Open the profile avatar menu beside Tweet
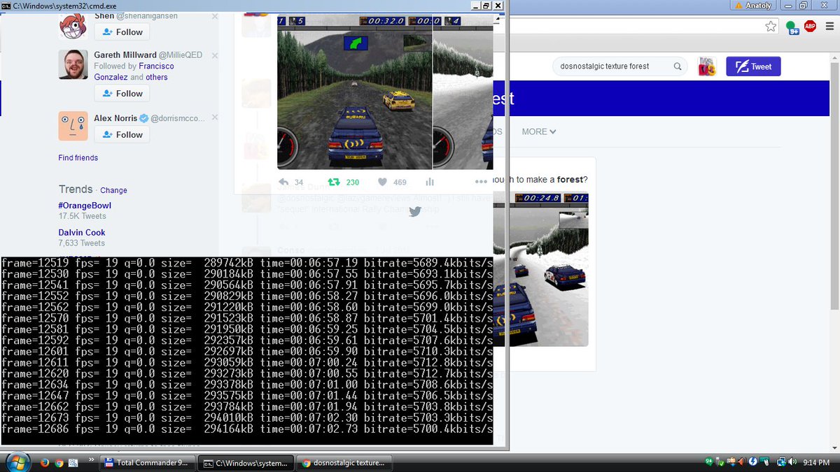 [706, 66]
